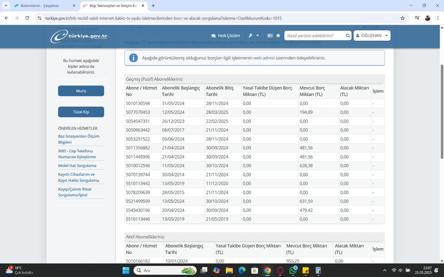444x277 pixels.
Task: Open the tab search chevron
Action: pyautogui.click(x=6, y=6)
